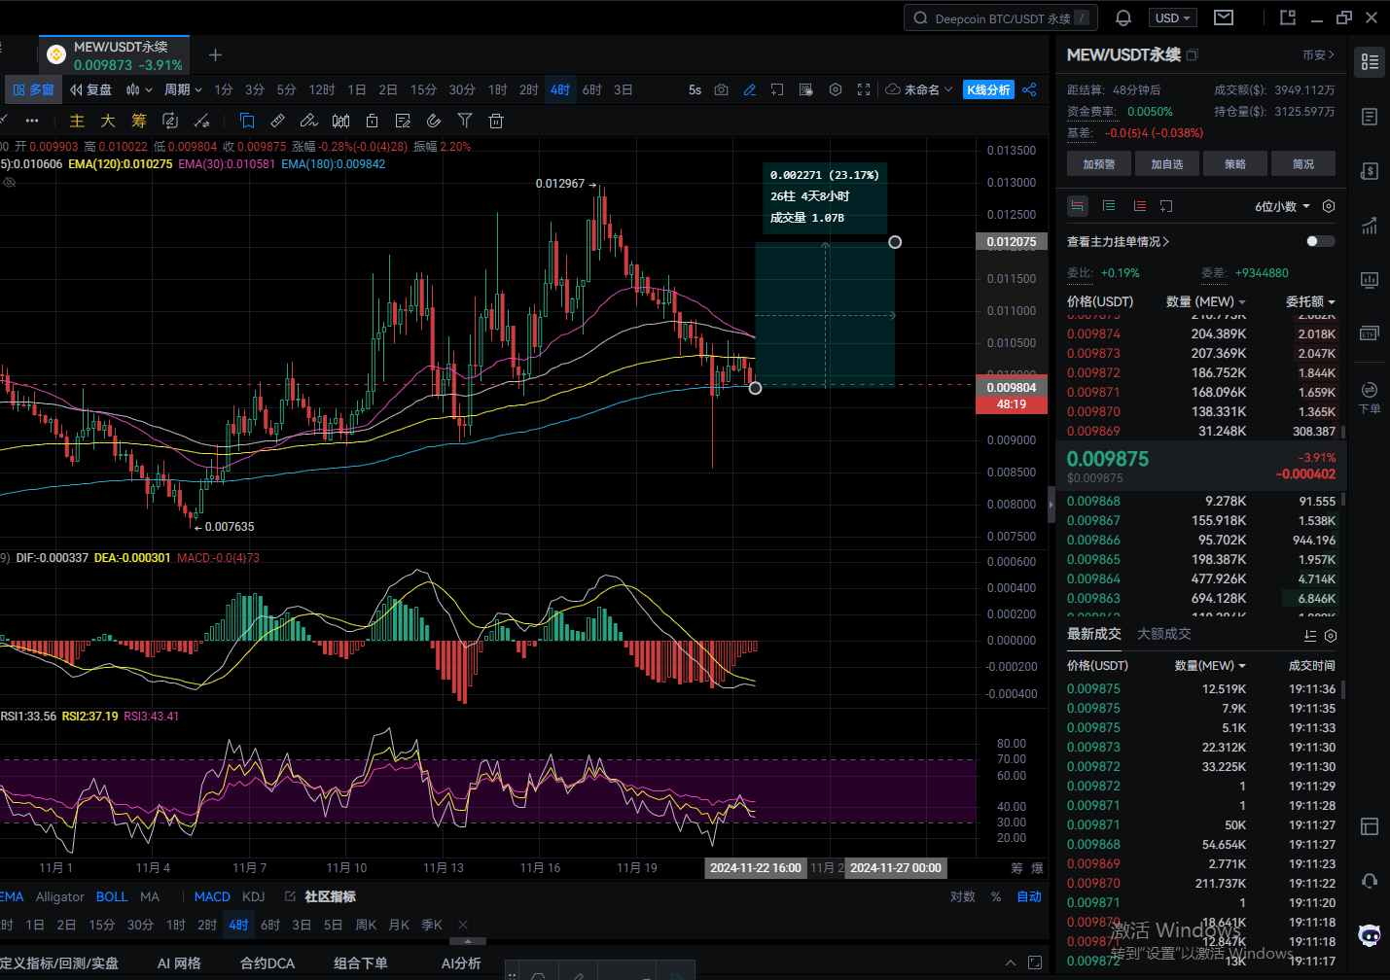The width and height of the screenshot is (1390, 980).
Task: Show buy-only order book view
Action: pyautogui.click(x=1109, y=206)
